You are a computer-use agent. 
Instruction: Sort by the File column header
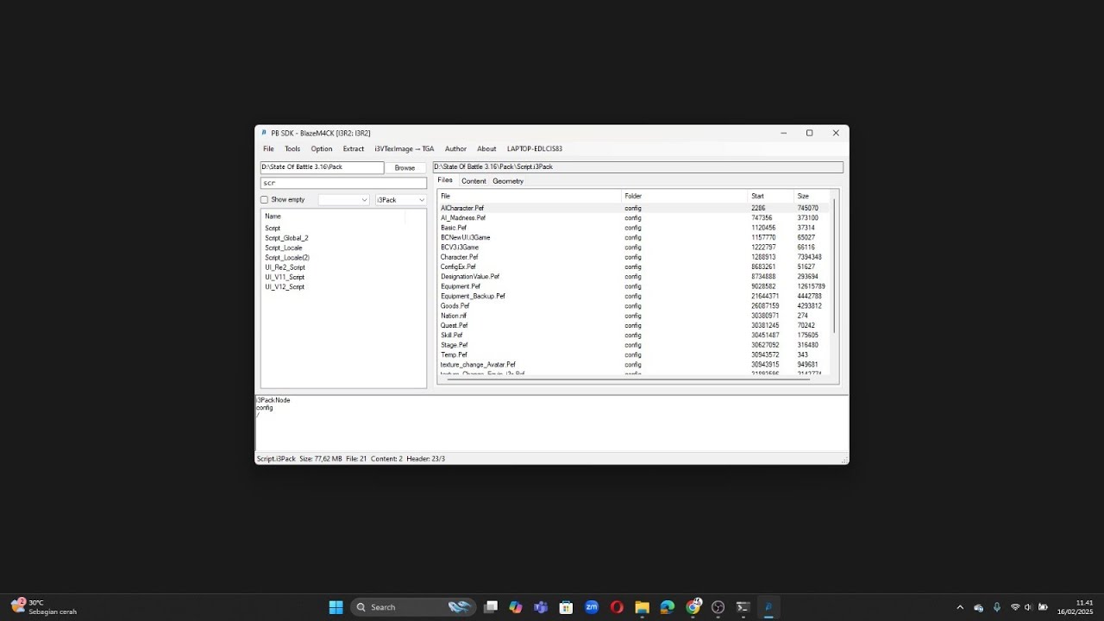pos(530,196)
